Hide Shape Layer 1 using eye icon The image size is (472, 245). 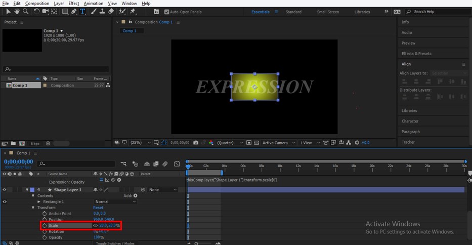(x=5, y=190)
